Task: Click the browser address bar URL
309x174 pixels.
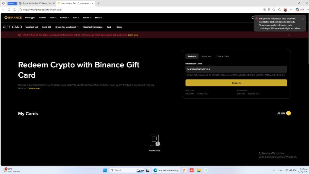Action: point(42,10)
